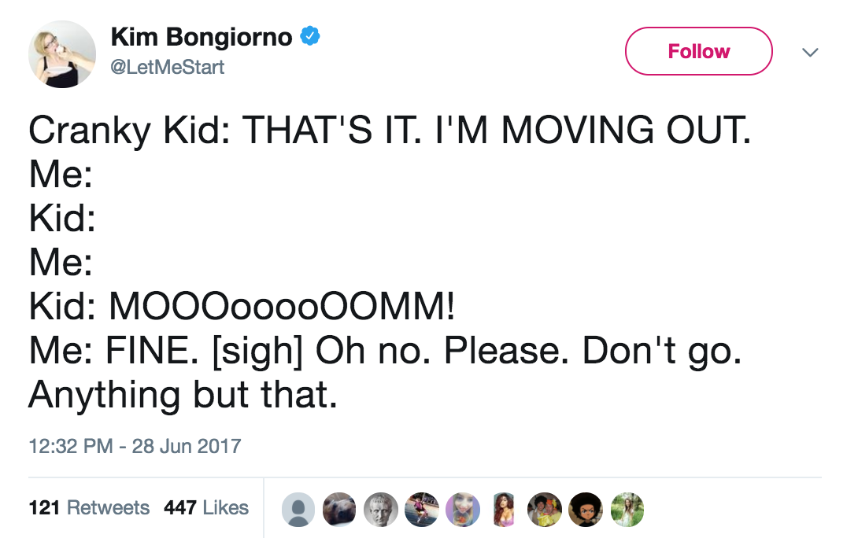Click the @LetMeStart handle
The height and width of the screenshot is (538, 858).
coord(168,68)
